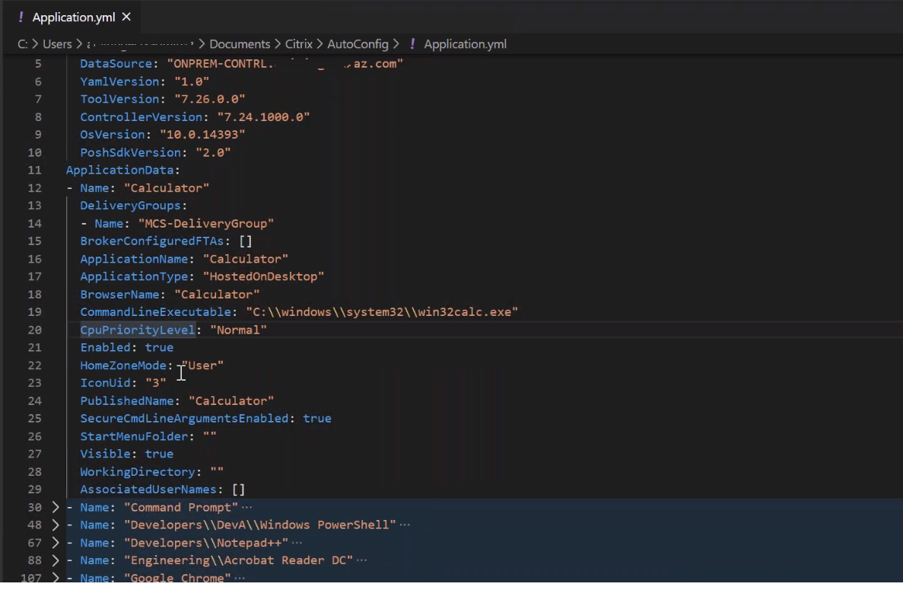
Task: Place cursor on the CpuPriorityLevel key
Action: 138,330
